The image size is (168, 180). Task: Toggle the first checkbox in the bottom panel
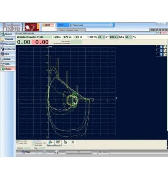[17, 141]
